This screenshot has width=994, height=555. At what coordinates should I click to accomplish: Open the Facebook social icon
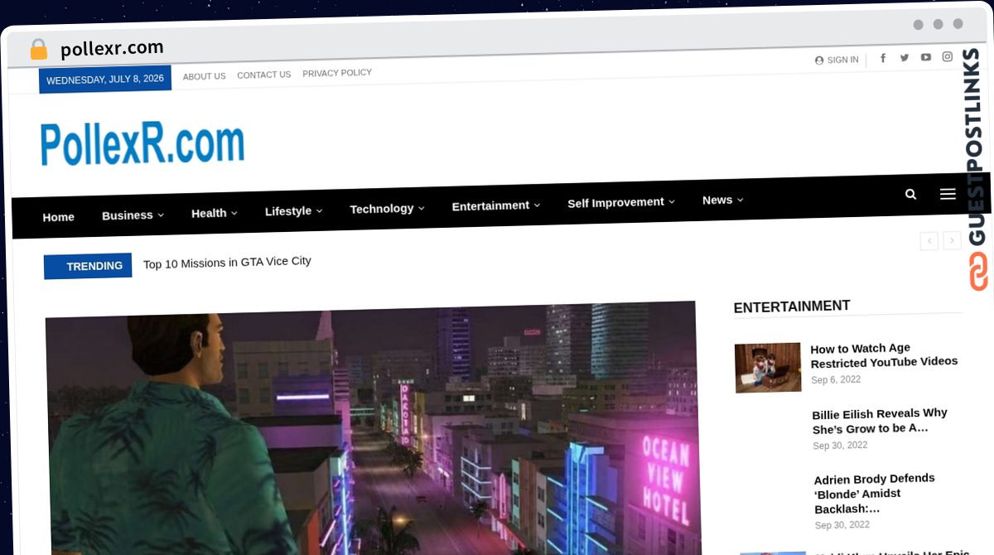pos(883,58)
